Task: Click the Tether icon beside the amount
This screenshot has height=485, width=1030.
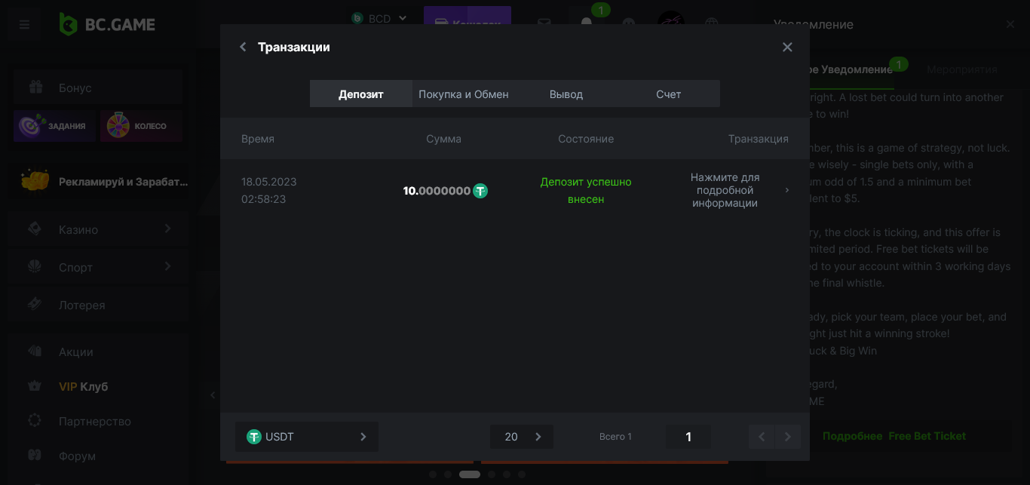Action: [480, 191]
